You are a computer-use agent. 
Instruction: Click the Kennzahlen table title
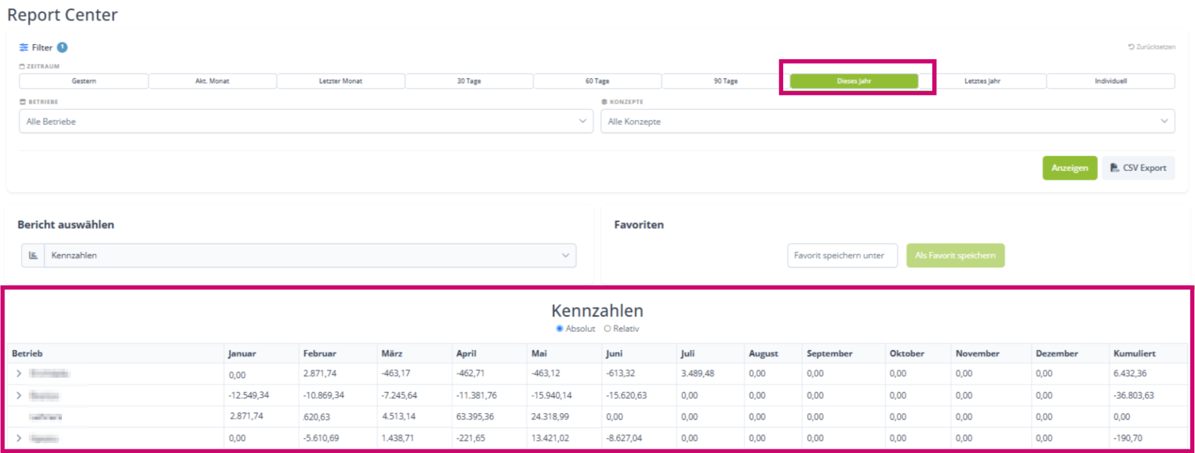click(597, 310)
